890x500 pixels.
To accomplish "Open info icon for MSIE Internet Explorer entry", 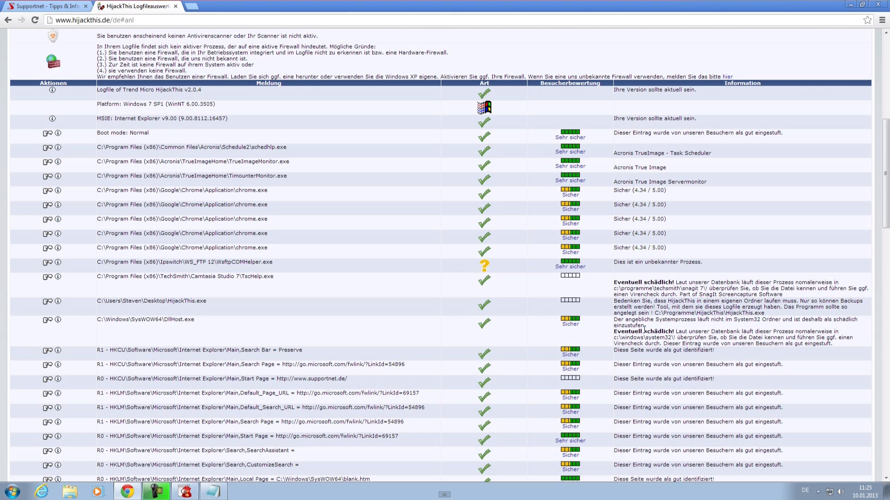I will coord(52,118).
